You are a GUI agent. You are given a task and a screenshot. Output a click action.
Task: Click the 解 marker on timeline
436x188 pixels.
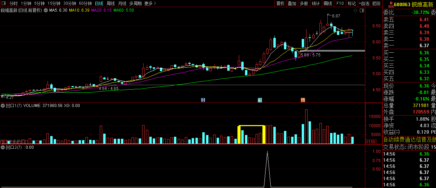260,100
